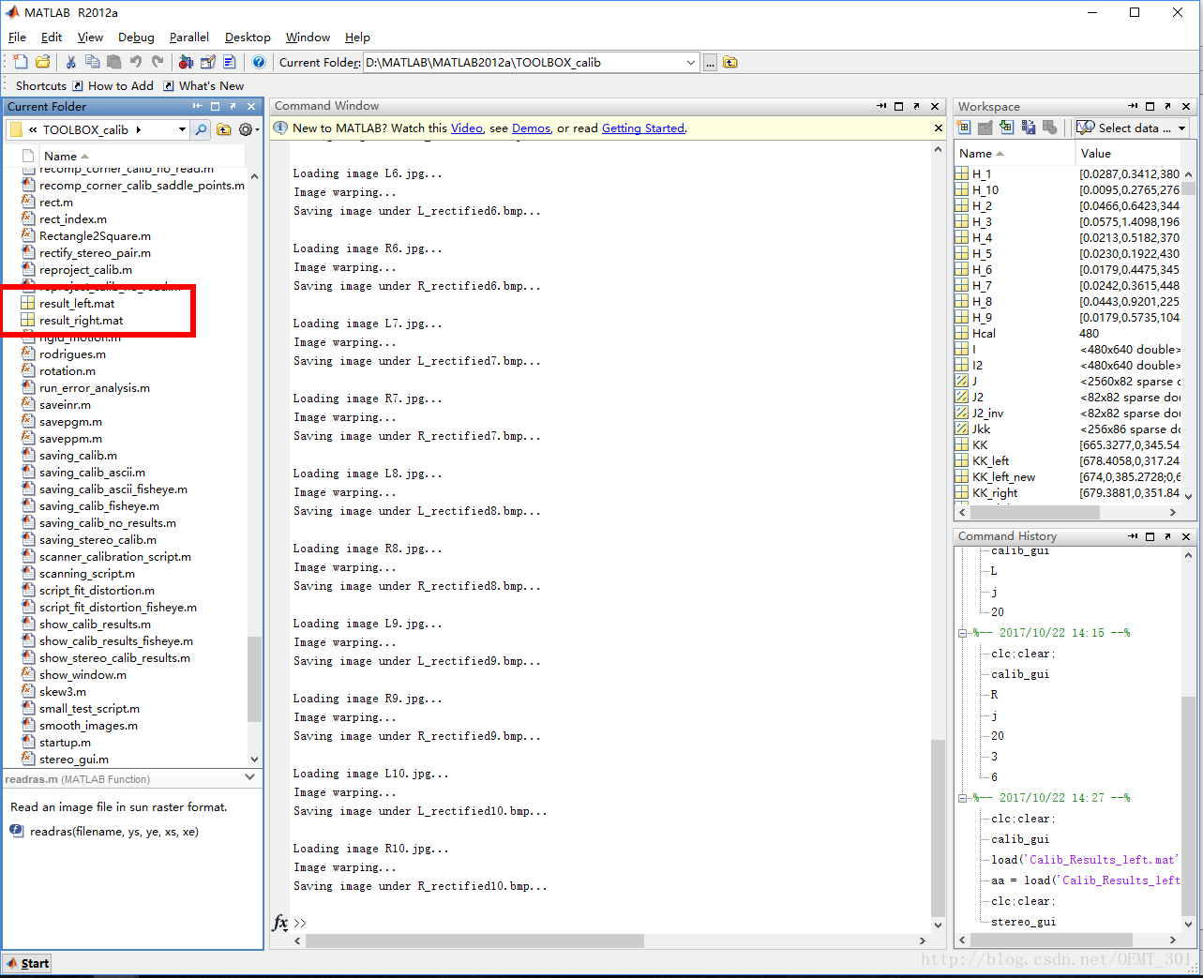Image resolution: width=1203 pixels, height=978 pixels.
Task: Follow the Video link in the banner
Action: tap(467, 128)
